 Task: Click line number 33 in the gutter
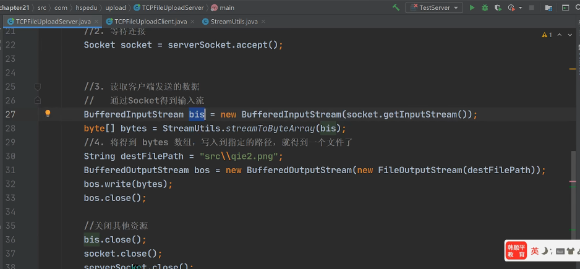click(11, 198)
